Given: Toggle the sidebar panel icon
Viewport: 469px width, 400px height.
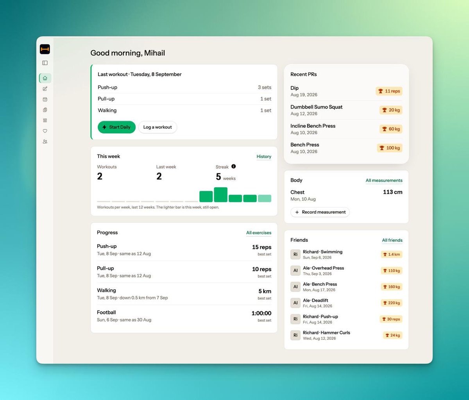Looking at the screenshot, I should click(45, 63).
